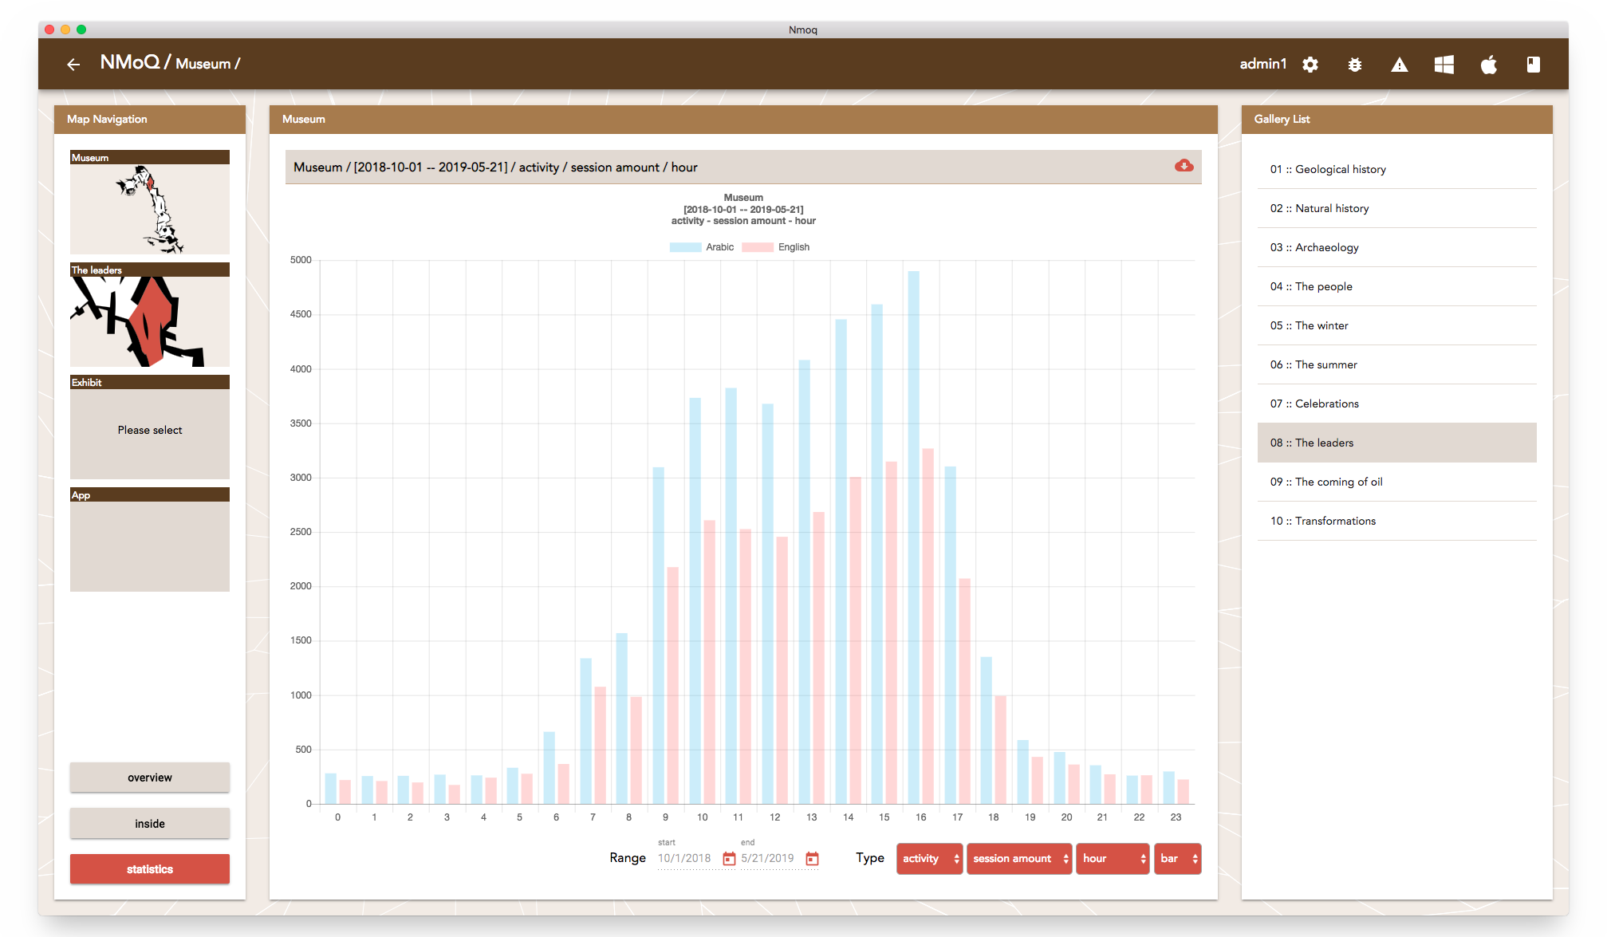Open settings gear icon next to admin1
The image size is (1607, 937).
[x=1310, y=65]
